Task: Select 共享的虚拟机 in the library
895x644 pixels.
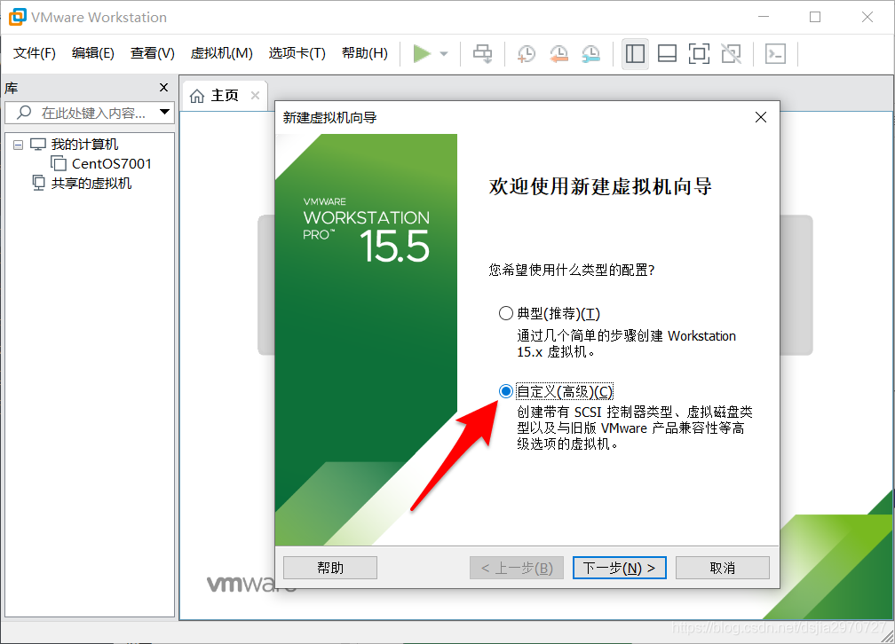Action: point(91,183)
